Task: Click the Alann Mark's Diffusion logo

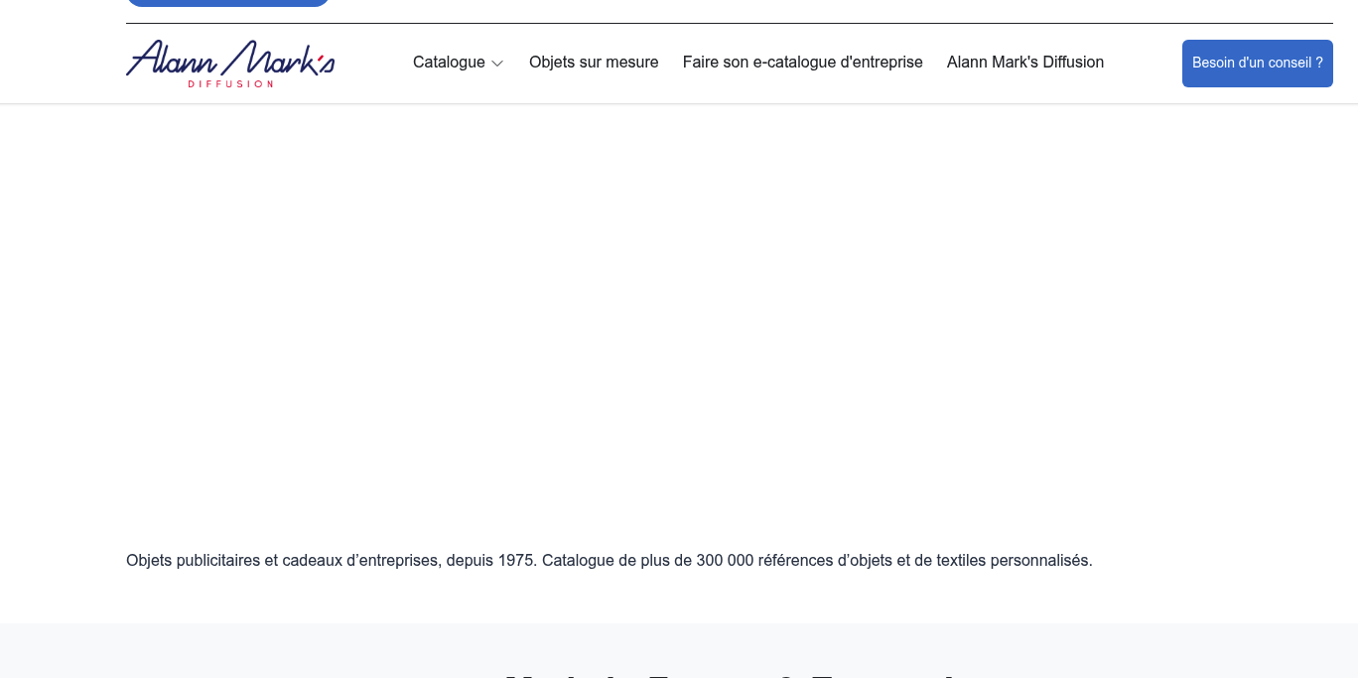Action: (x=230, y=64)
